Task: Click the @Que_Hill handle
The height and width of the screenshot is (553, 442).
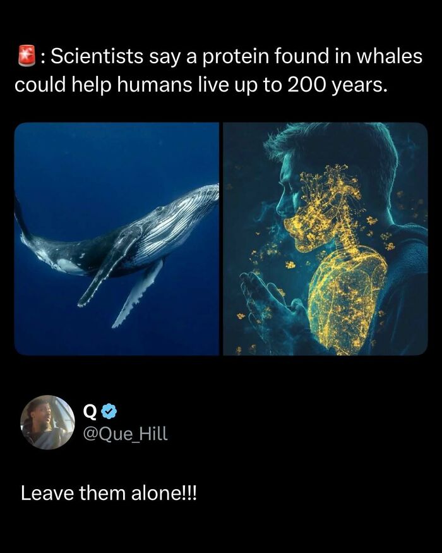Action: click(126, 433)
